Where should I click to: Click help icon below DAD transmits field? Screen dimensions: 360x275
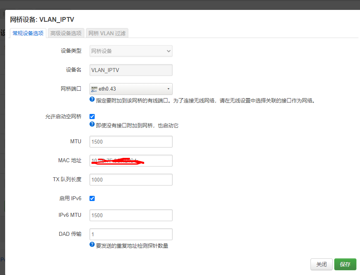[92, 245]
